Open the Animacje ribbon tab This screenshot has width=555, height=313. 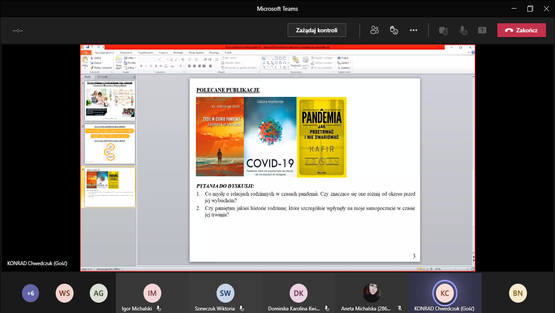click(x=178, y=52)
